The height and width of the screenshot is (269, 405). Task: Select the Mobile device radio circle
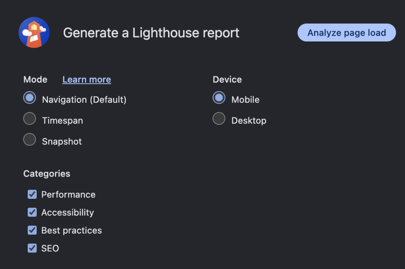(219, 98)
